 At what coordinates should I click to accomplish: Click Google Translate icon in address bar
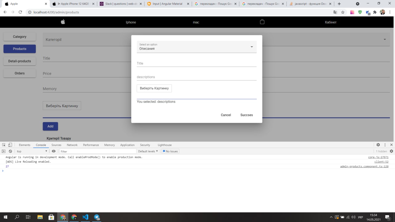pyautogui.click(x=335, y=12)
